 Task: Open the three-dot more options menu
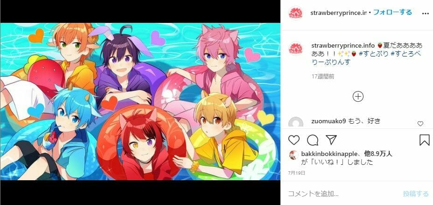425,13
